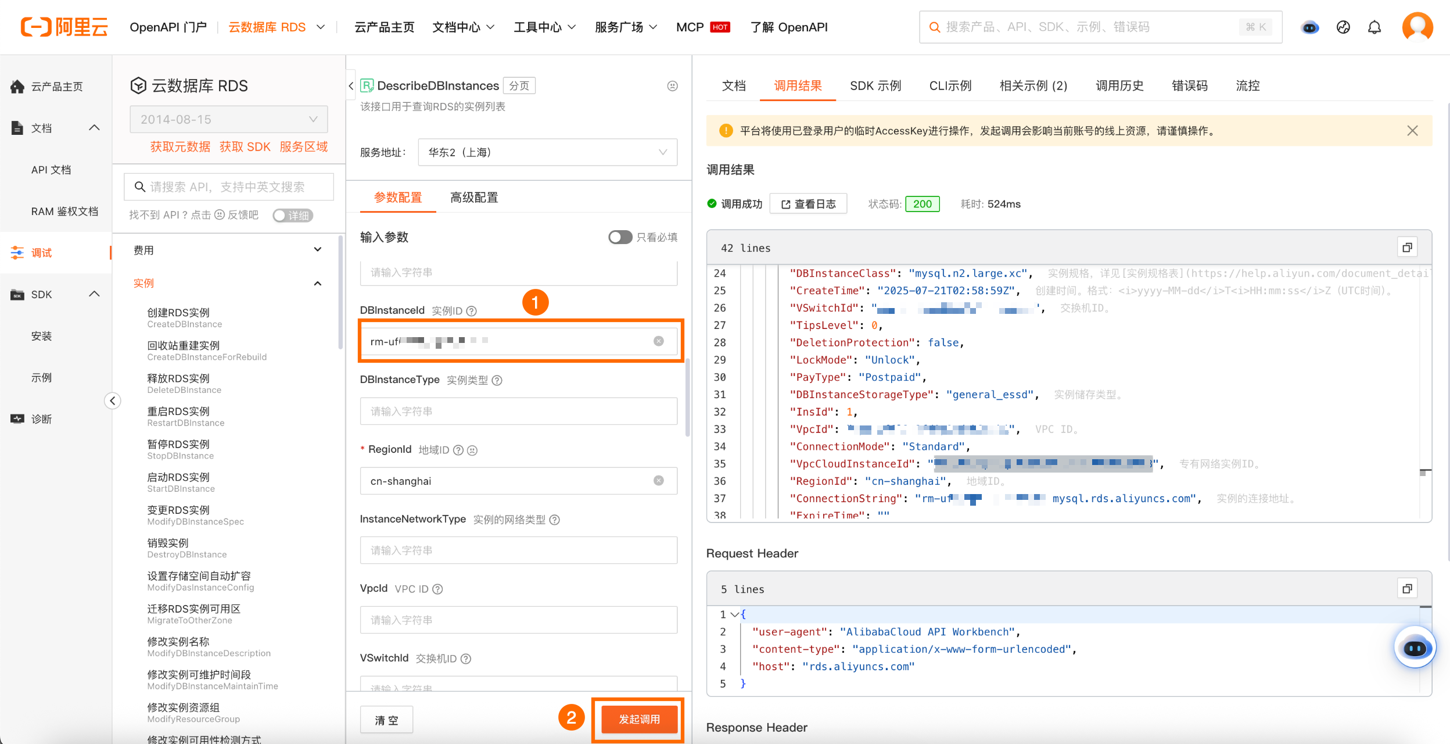Screen dimensions: 1450x744
Task: Click the 清空 button
Action: (x=386, y=720)
